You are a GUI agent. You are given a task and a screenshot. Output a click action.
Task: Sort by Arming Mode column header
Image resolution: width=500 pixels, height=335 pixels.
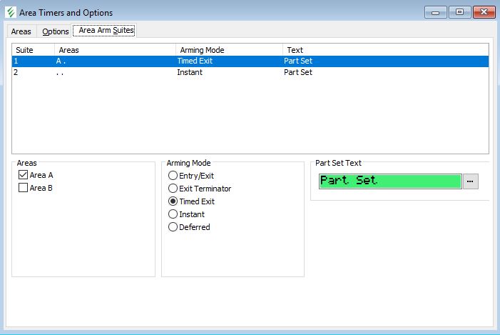(228, 50)
